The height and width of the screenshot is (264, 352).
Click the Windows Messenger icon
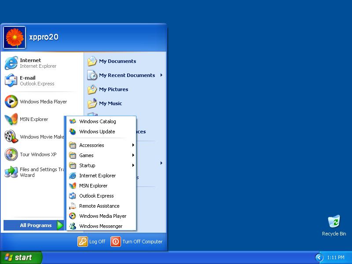[73, 226]
